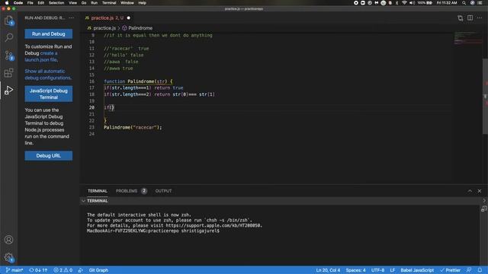
Task: Click practice.js in the breadcrumb
Action: point(104,28)
